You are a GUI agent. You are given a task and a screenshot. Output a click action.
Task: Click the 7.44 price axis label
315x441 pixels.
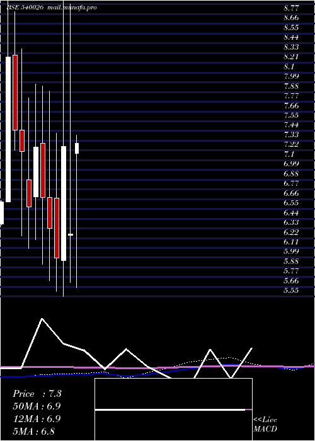pyautogui.click(x=291, y=125)
